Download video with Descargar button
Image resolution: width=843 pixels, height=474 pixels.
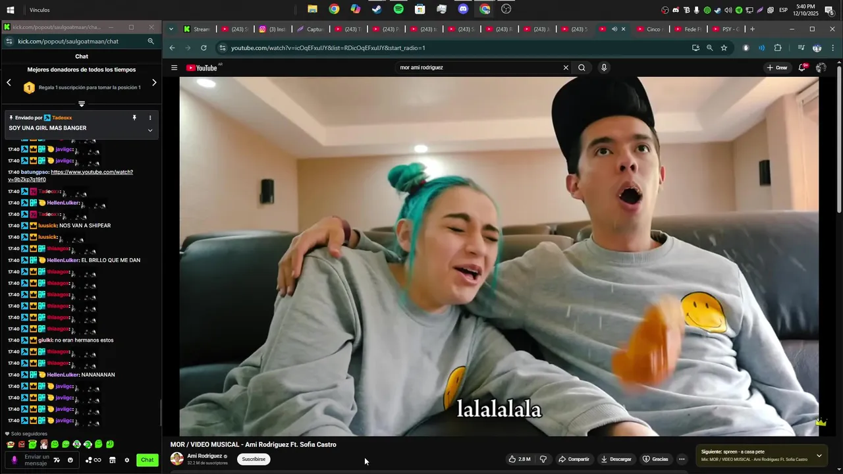616,459
